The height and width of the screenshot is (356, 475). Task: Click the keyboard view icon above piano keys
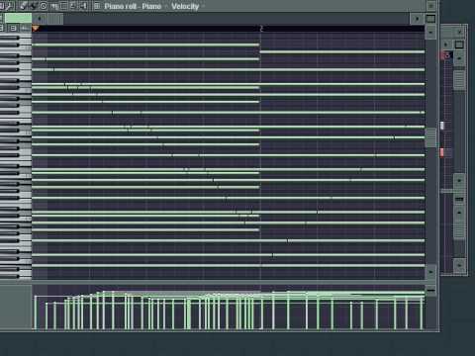(x=13, y=29)
